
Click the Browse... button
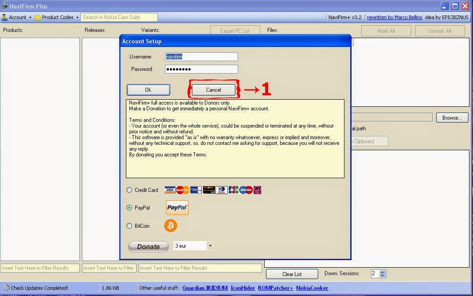452,118
